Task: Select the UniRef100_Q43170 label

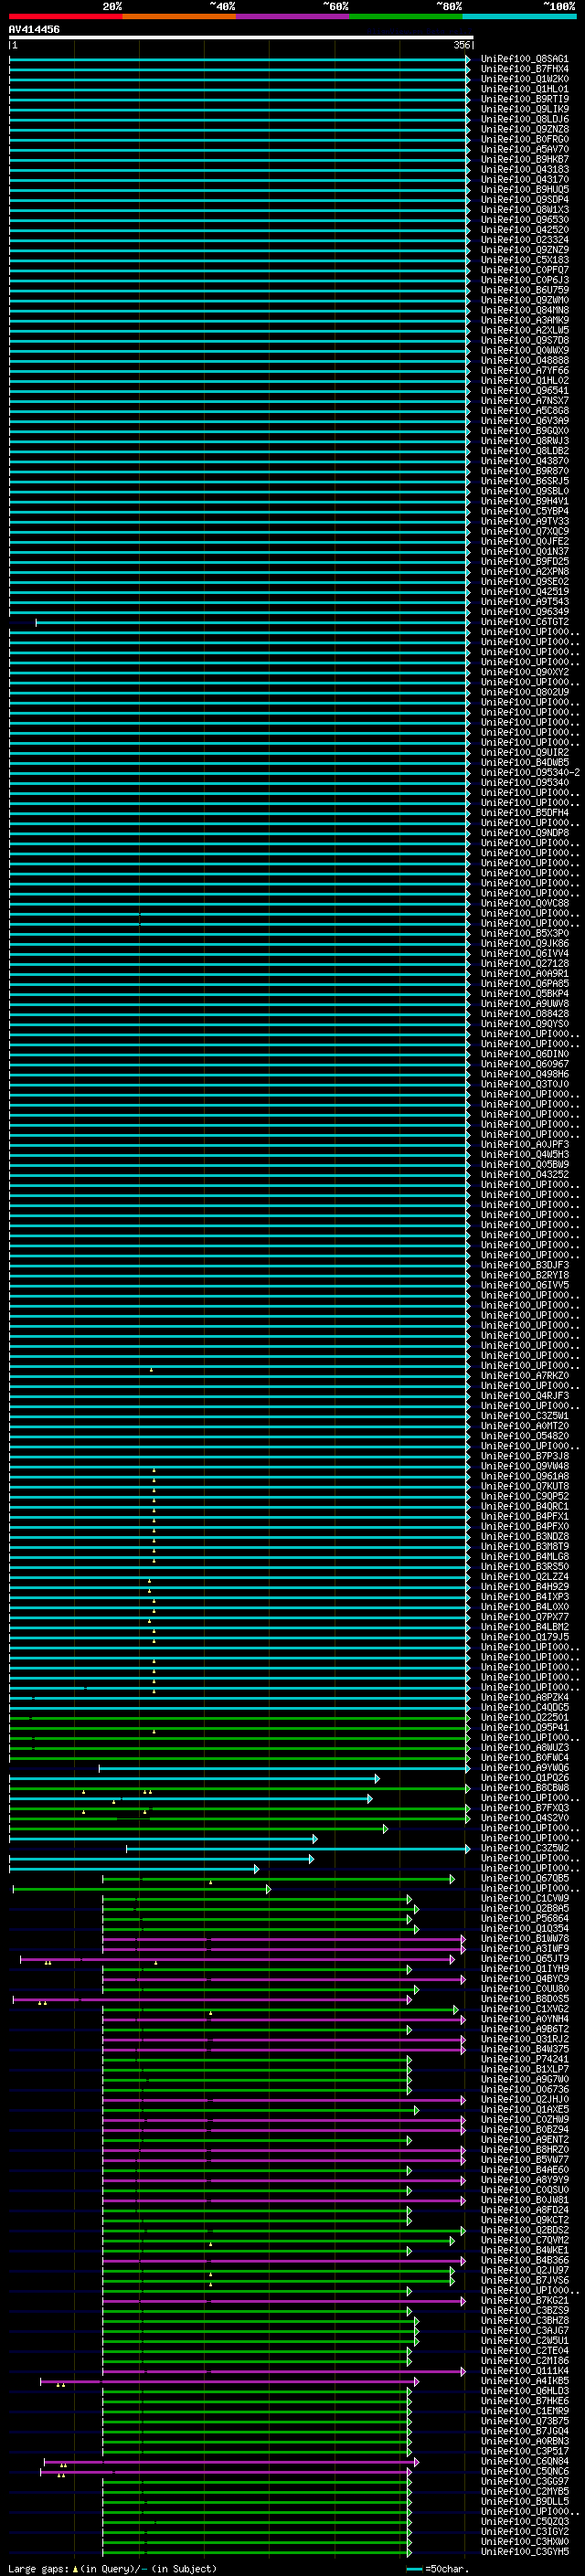Action: [525, 180]
